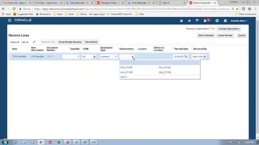Viewport: 259px width, 145px height.
Task: Open iapps Login bookmark
Action: pos(97,14)
